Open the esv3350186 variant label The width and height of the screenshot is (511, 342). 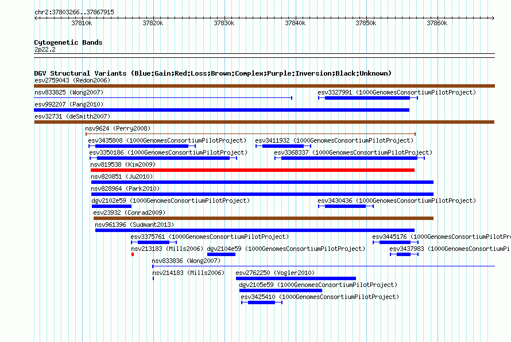coord(168,152)
